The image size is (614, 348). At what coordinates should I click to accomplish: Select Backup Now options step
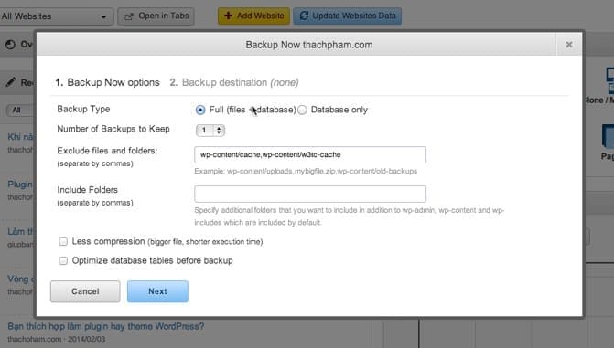(108, 82)
